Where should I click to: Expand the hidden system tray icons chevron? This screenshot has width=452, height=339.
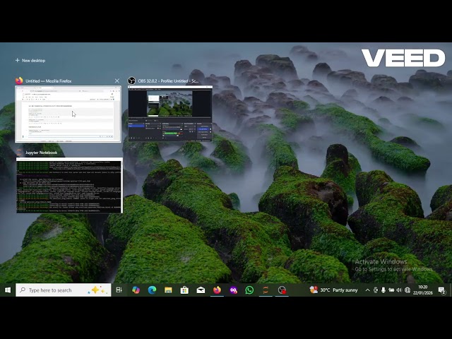pyautogui.click(x=367, y=290)
